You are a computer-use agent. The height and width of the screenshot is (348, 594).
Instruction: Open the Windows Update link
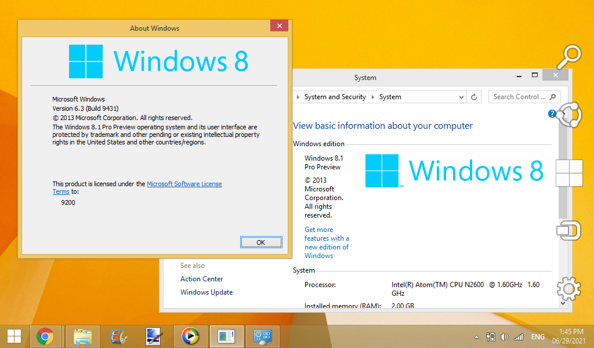pos(207,292)
